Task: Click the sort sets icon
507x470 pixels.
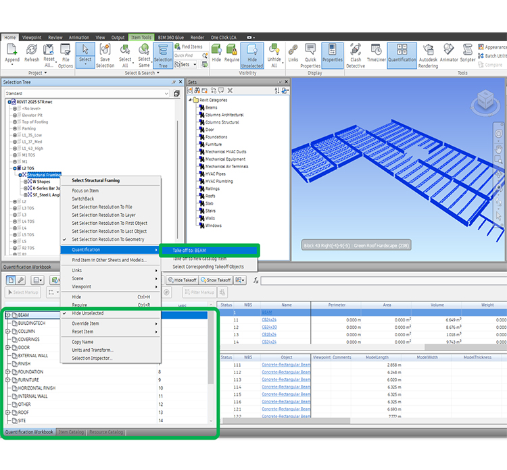Action: pyautogui.click(x=276, y=90)
